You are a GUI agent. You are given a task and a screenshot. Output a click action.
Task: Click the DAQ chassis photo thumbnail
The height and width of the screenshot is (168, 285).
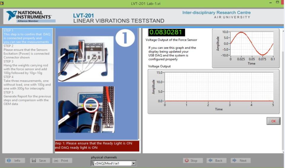(86, 59)
